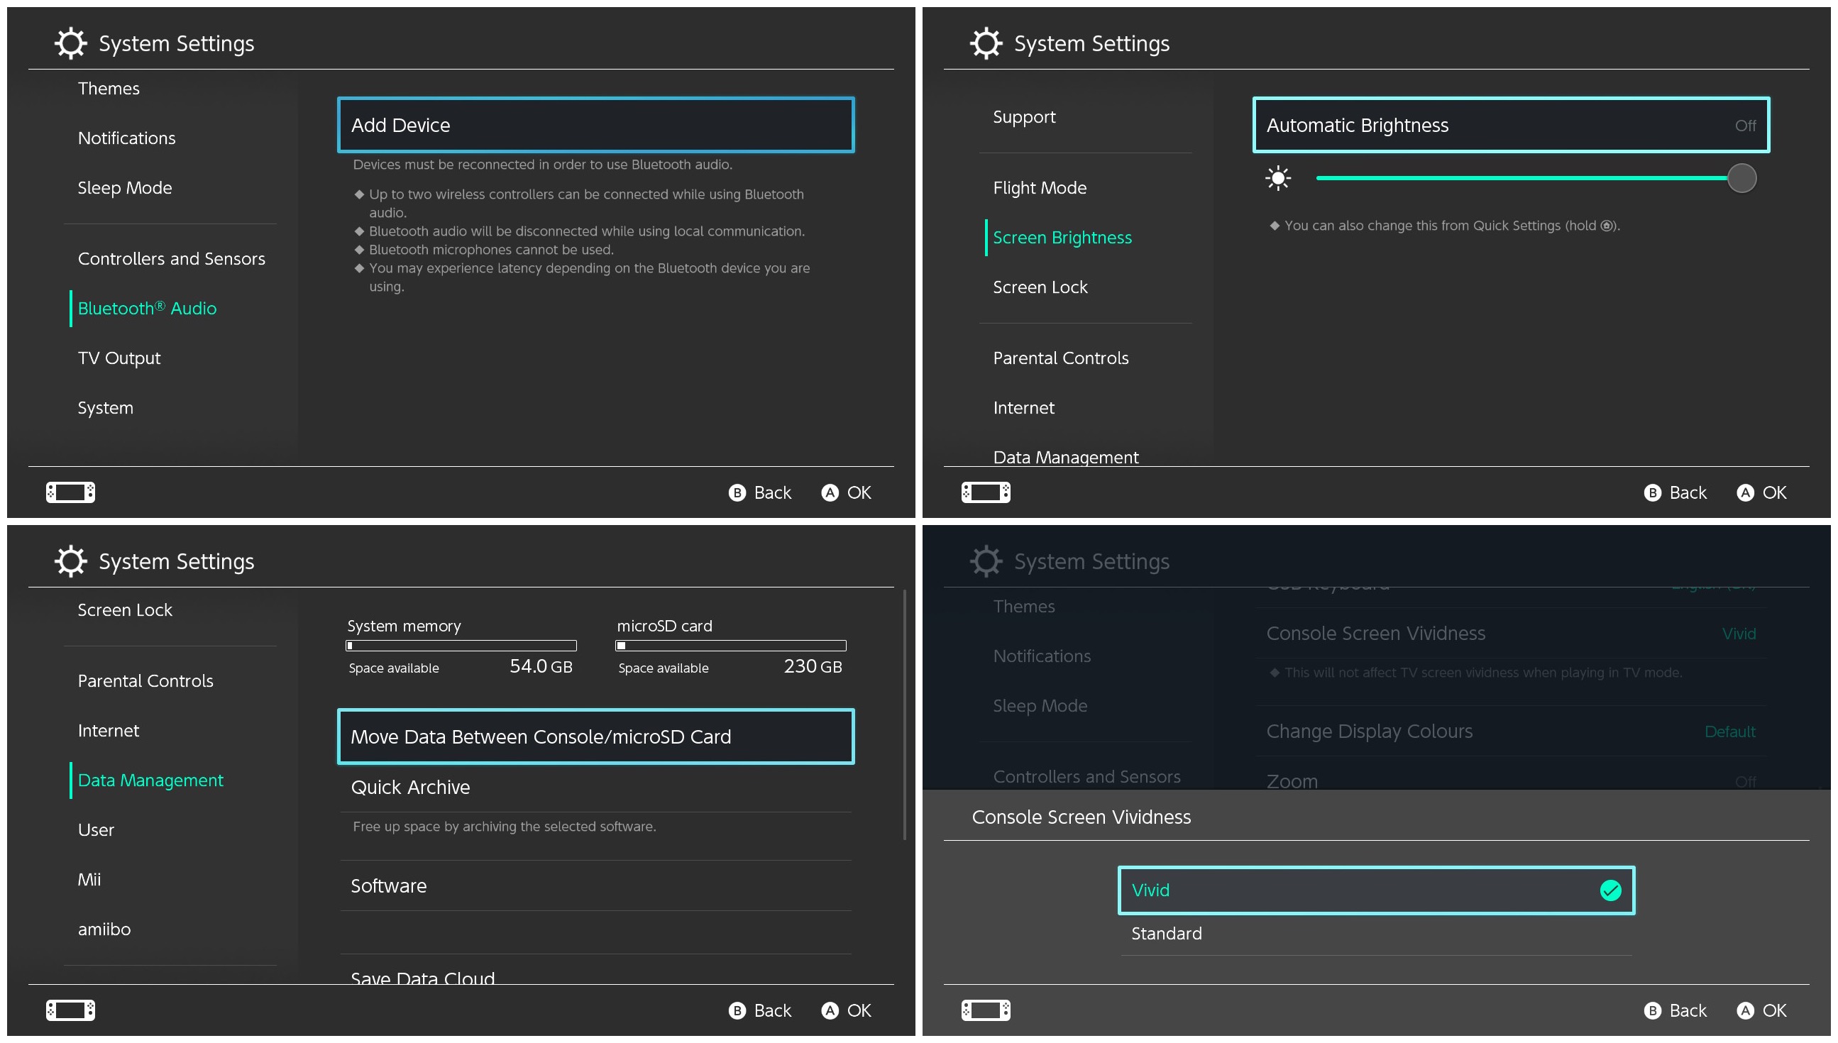Open TV Output in settings sidebar
This screenshot has height=1043, width=1838.
coord(119,358)
